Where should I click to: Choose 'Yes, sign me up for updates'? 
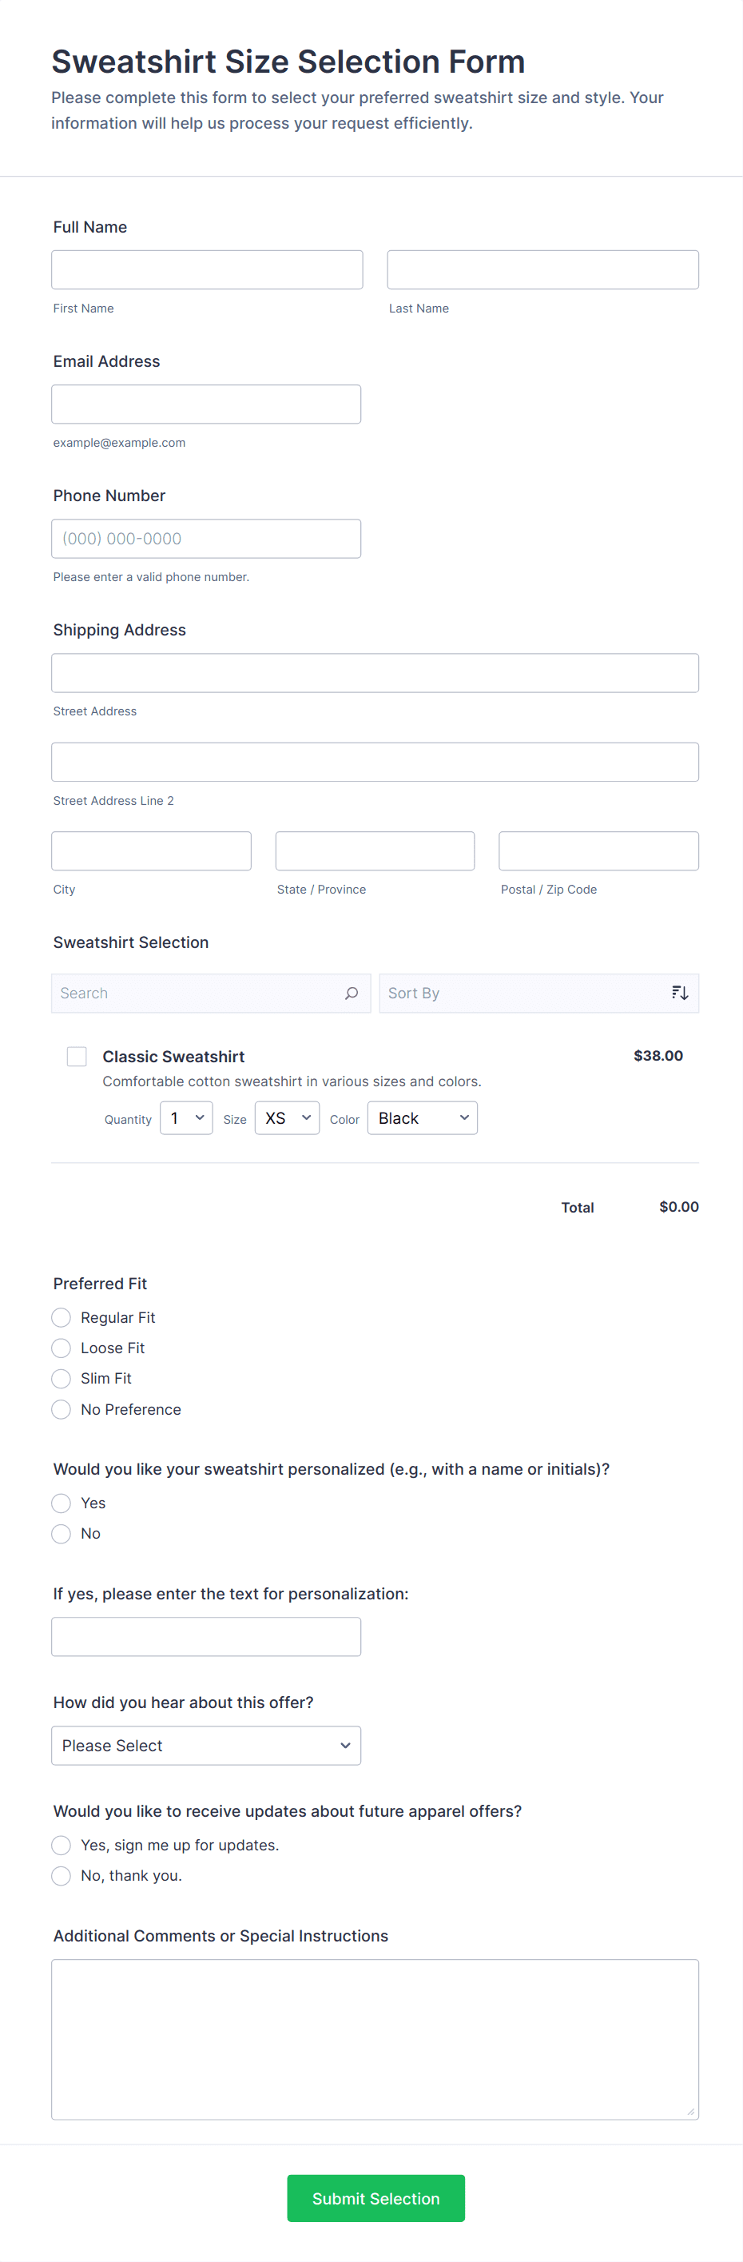click(x=62, y=1845)
